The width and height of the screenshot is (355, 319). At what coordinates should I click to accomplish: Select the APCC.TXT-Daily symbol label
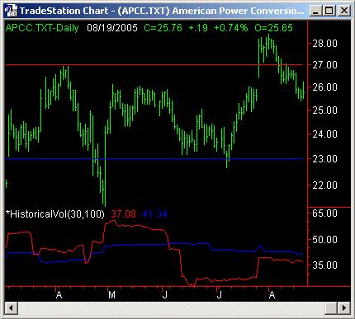coord(42,28)
